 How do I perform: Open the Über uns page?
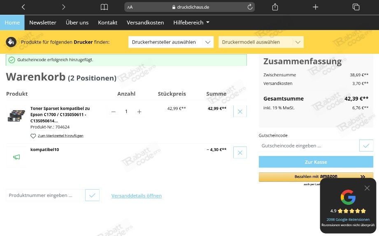(77, 23)
